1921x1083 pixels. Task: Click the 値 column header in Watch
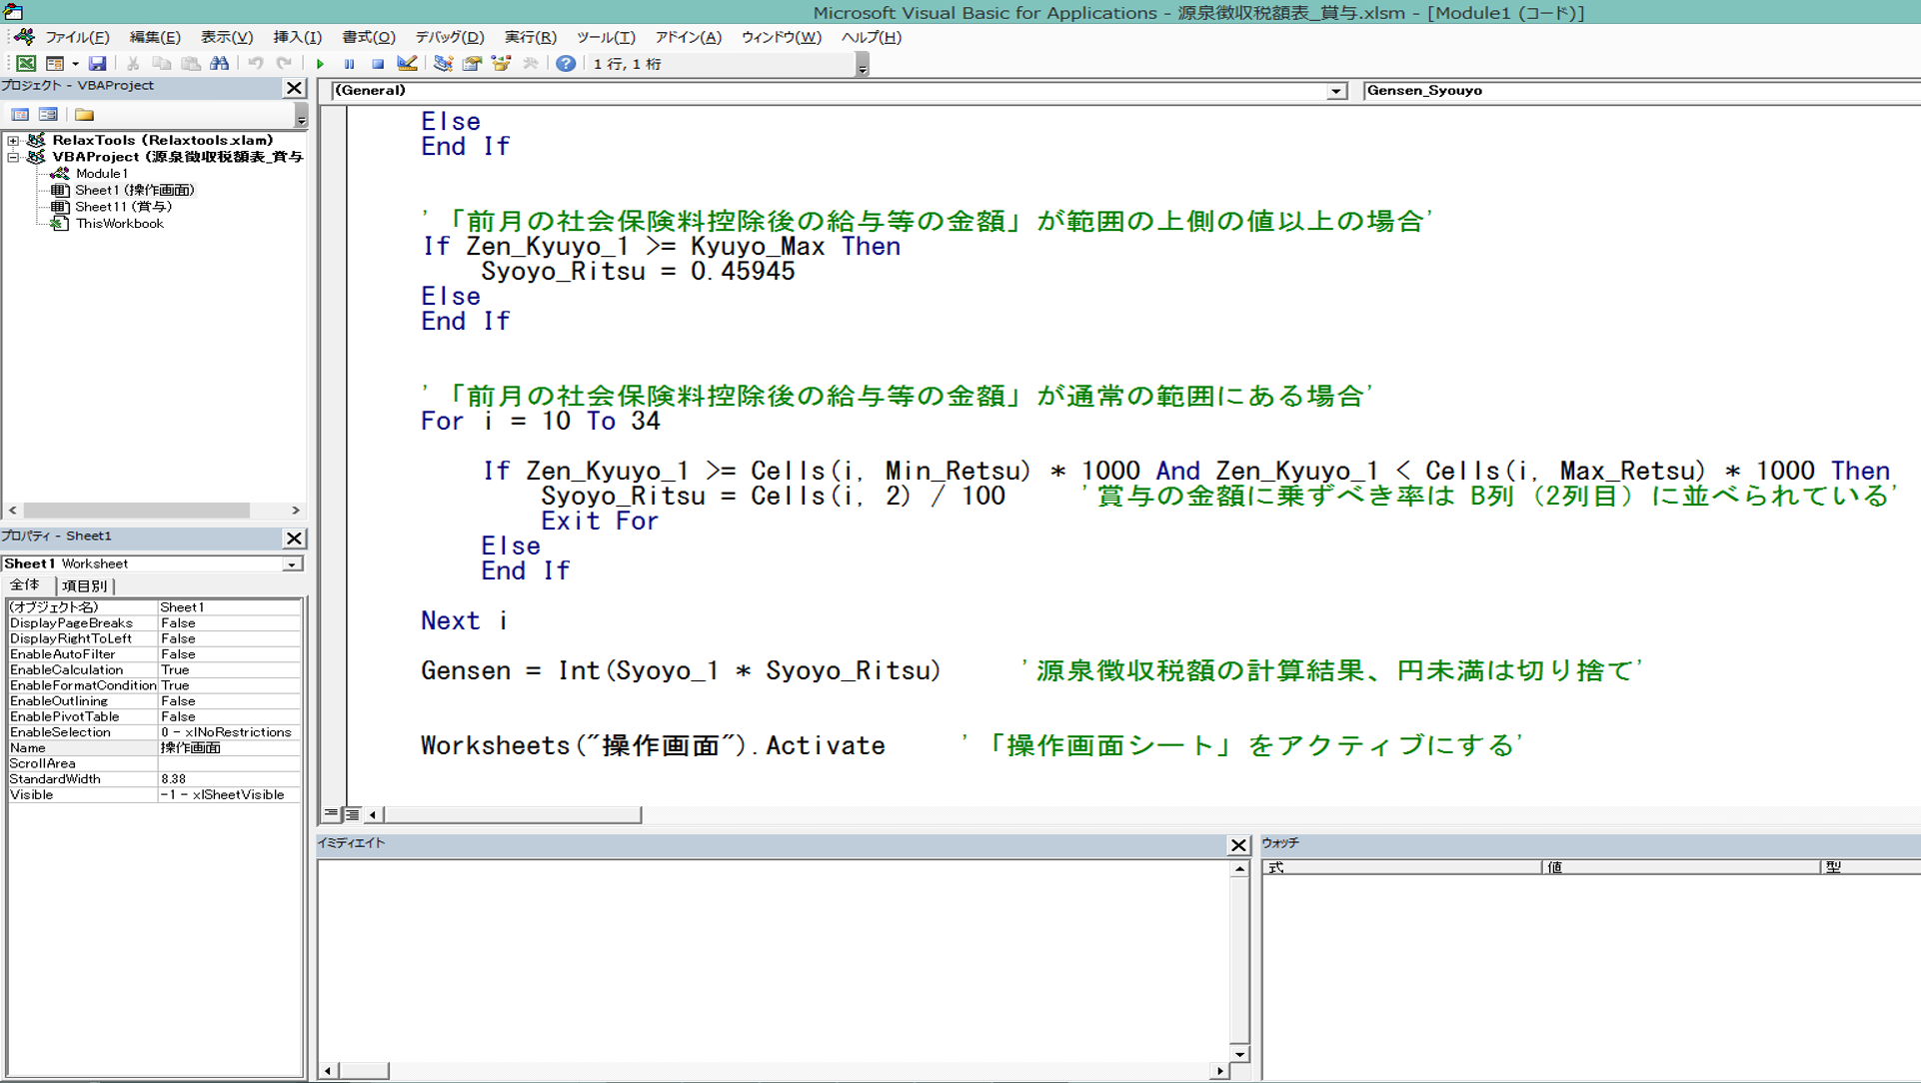coord(1681,867)
